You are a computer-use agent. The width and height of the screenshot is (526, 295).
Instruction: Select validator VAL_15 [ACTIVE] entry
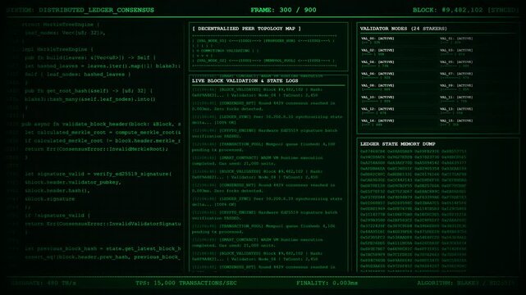(456, 120)
